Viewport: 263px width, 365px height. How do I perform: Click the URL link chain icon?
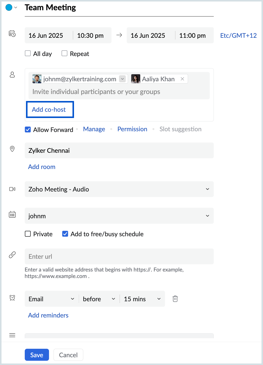tap(12, 255)
